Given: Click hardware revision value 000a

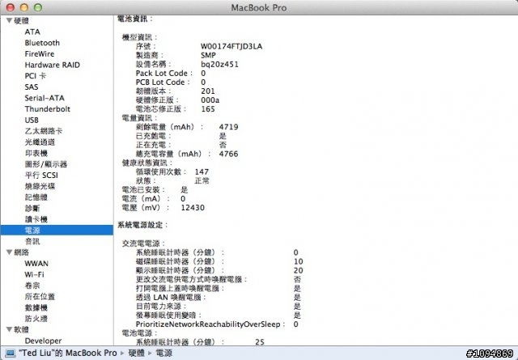Looking at the screenshot, I should pos(210,100).
